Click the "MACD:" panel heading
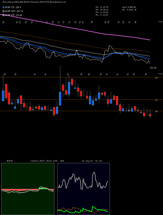163x215 pixels. 9,161
